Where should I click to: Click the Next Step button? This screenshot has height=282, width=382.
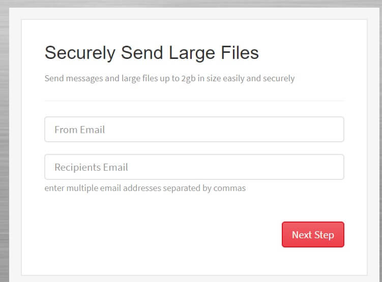pos(313,235)
